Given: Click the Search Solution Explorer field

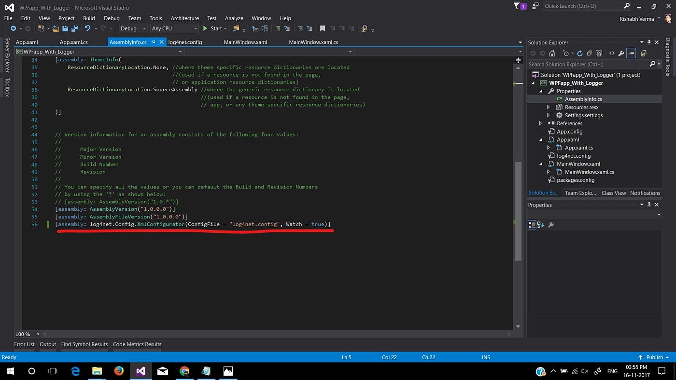Looking at the screenshot, I should click(x=588, y=64).
